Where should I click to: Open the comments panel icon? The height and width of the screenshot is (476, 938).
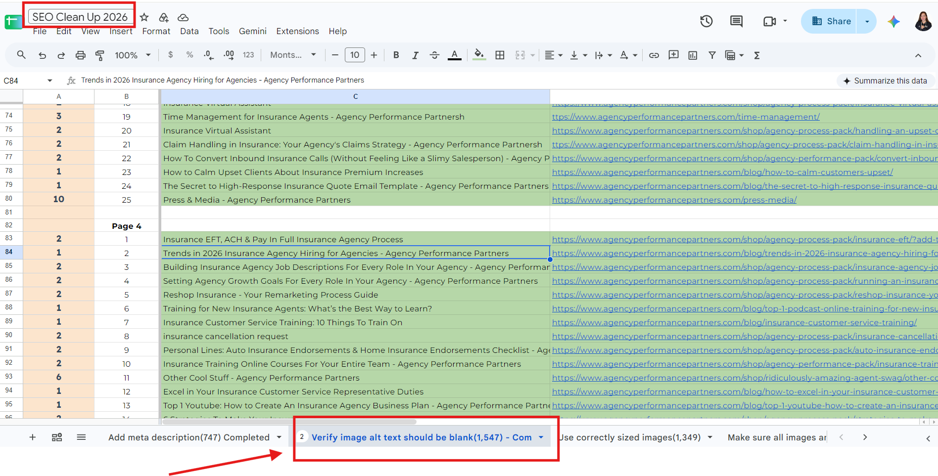736,21
